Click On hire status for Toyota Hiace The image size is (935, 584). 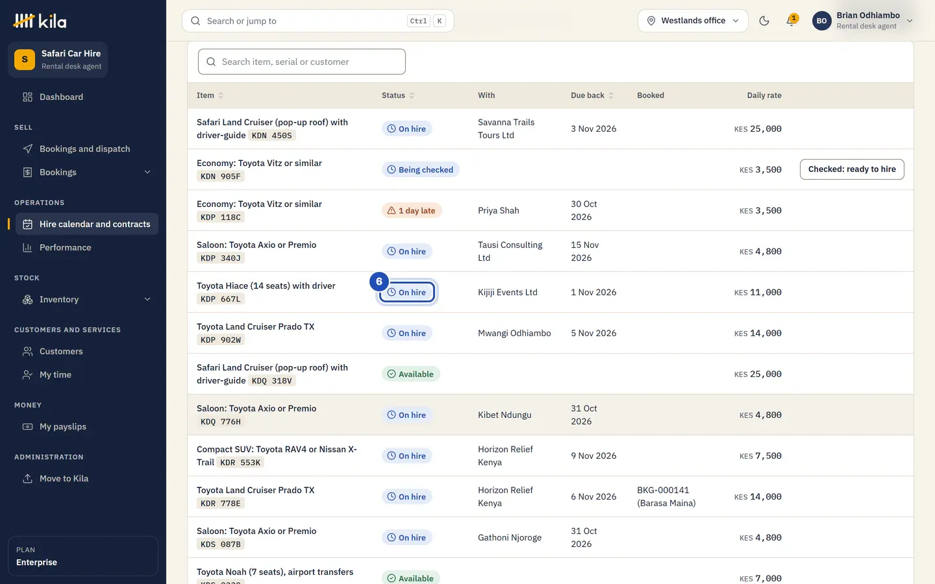(x=407, y=292)
